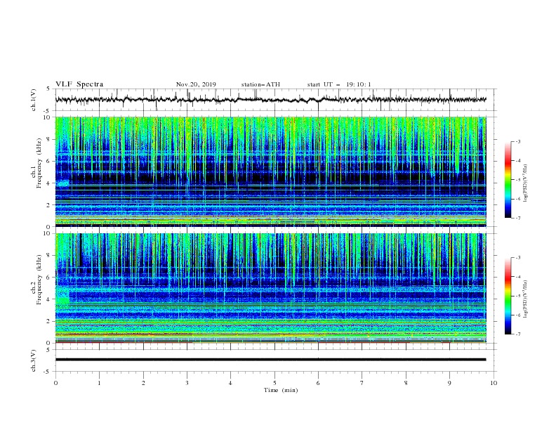Click the 'station=ATH' header label

coord(260,84)
